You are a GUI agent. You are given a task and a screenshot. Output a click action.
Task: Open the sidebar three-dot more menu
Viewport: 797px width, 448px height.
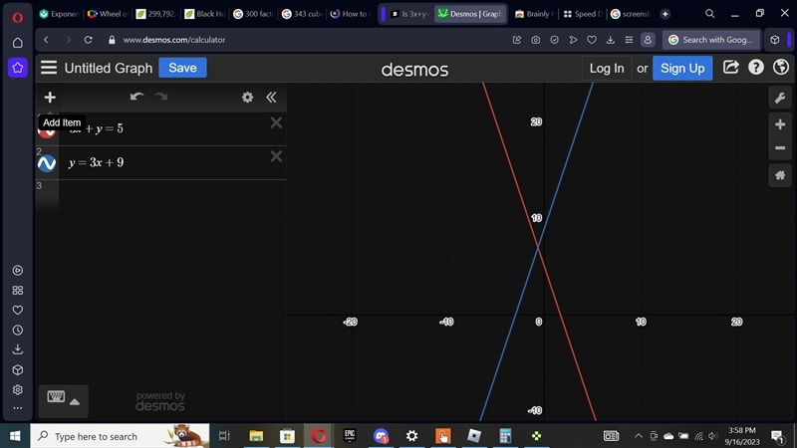pyautogui.click(x=18, y=408)
